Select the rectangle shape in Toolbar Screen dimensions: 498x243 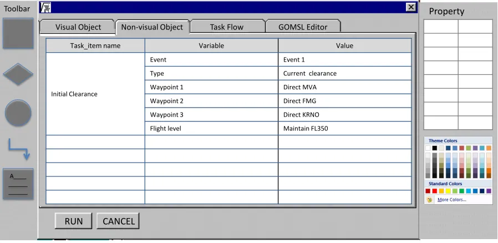pyautogui.click(x=18, y=33)
